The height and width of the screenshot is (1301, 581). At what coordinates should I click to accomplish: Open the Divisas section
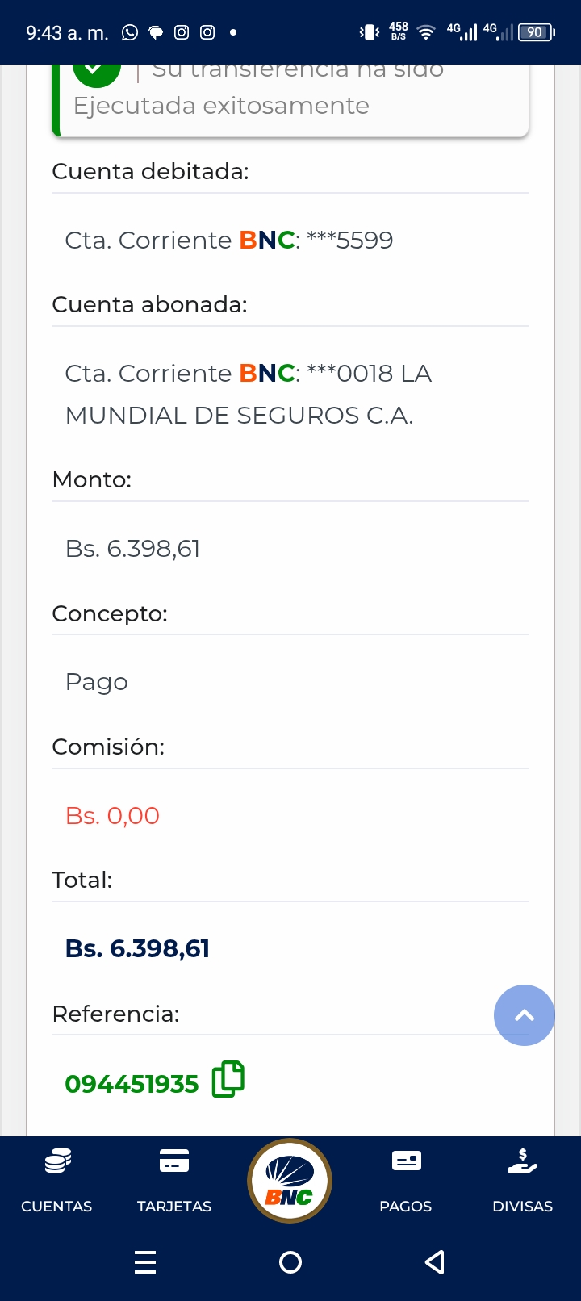point(522,1182)
